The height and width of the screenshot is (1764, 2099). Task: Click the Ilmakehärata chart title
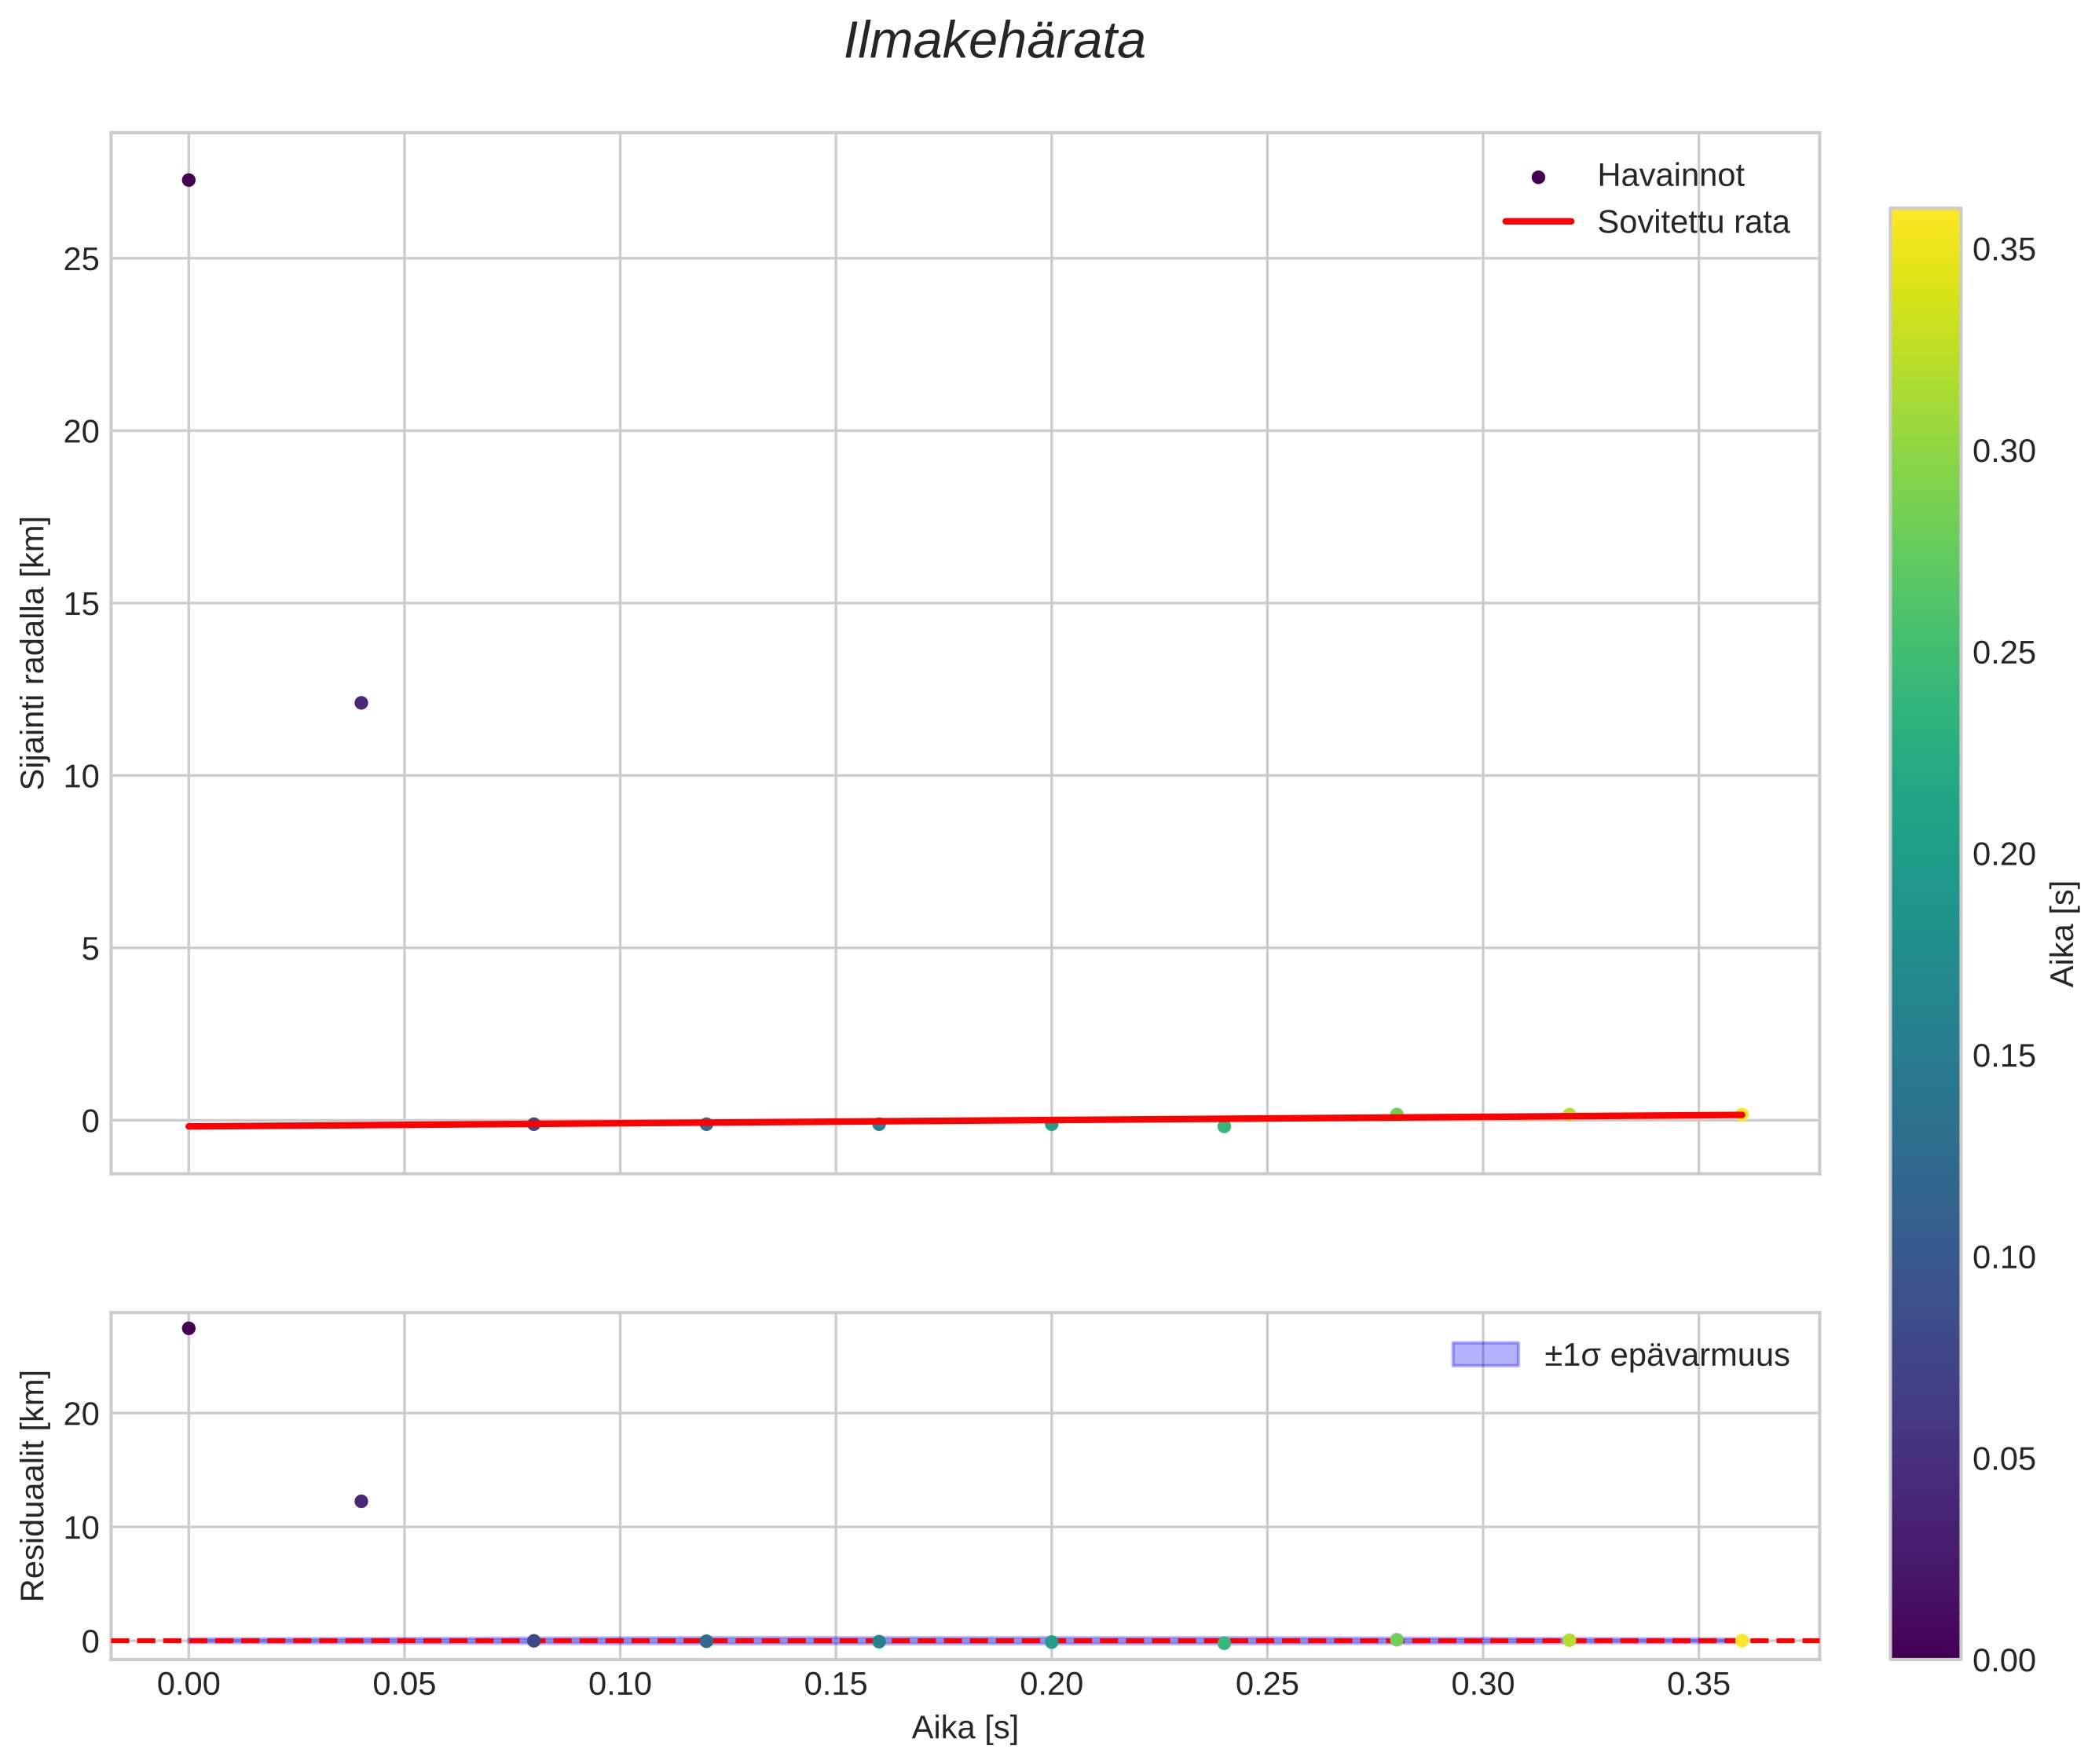coord(994,42)
